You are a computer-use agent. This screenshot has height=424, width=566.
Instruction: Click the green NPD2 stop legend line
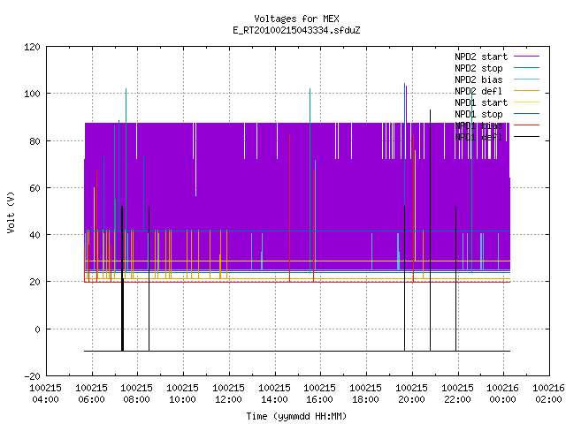pos(526,67)
